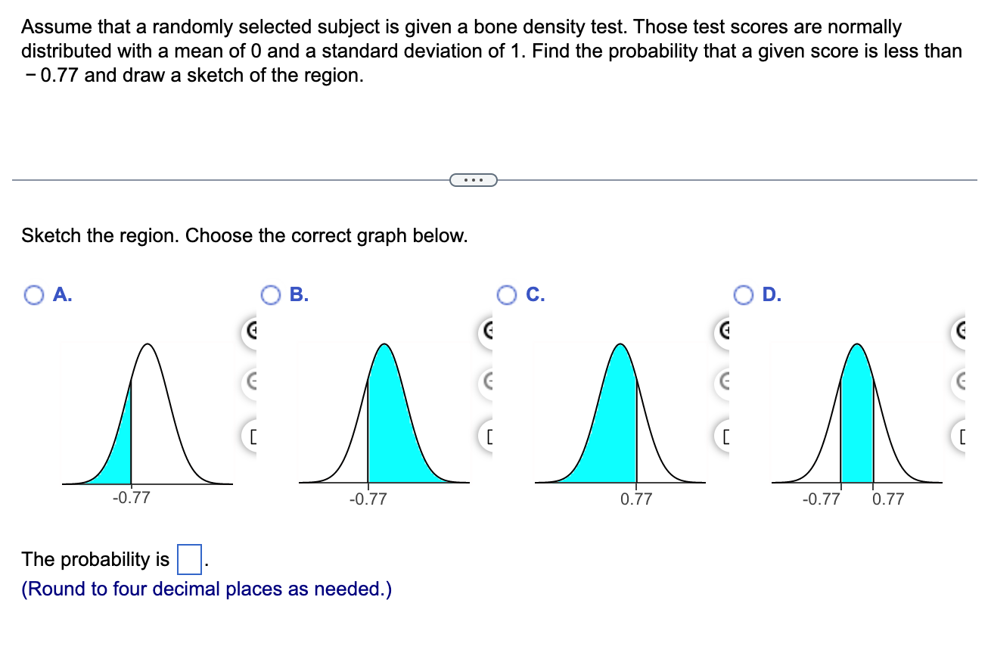Click the zoom-in icon beside graph A
Viewport: 991px width, 656px height.
tap(254, 331)
